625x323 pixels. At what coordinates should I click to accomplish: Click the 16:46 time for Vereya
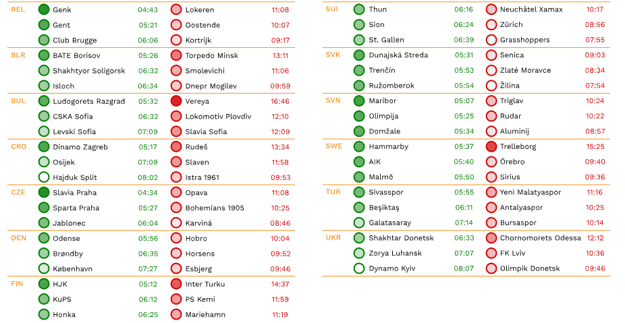280,101
